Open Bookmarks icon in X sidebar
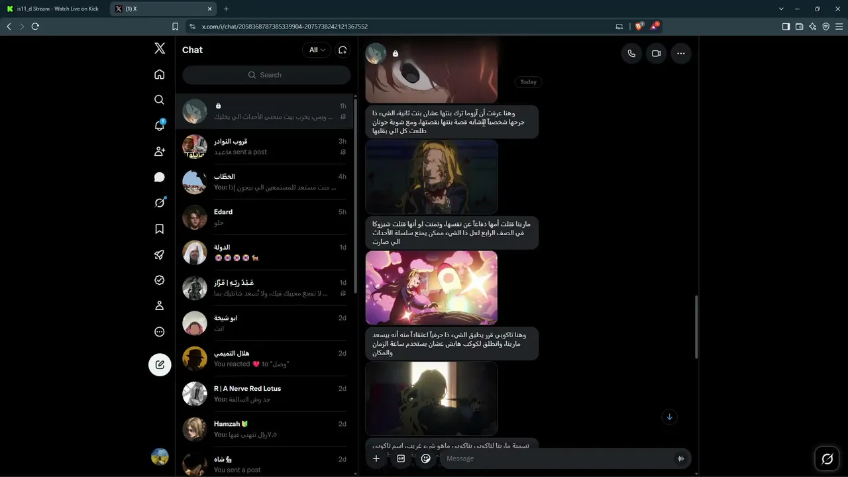 (160, 229)
